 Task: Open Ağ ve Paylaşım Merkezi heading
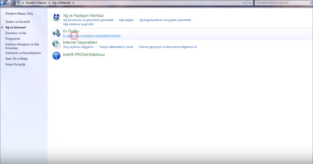83,15
